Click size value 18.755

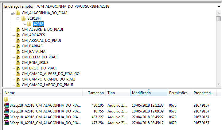click(98, 111)
